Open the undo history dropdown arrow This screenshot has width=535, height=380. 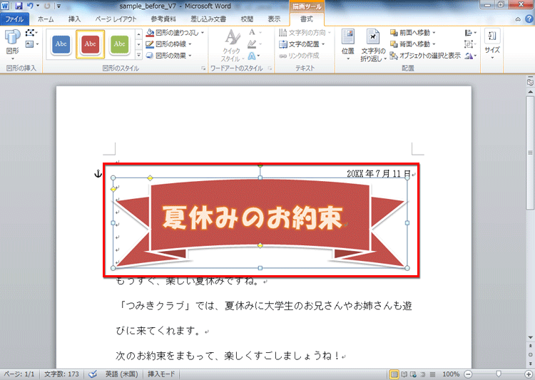point(38,6)
